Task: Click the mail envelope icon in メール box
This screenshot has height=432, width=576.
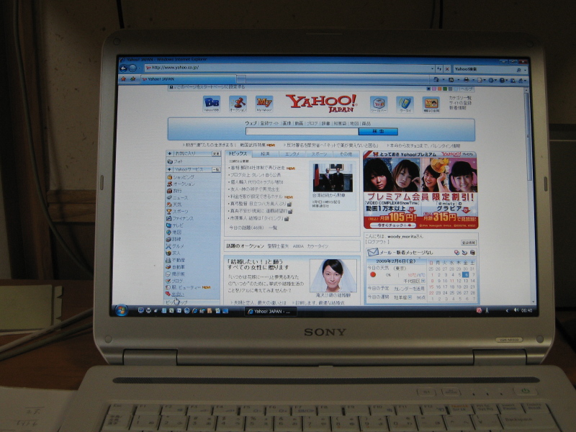Action: pos(373,253)
